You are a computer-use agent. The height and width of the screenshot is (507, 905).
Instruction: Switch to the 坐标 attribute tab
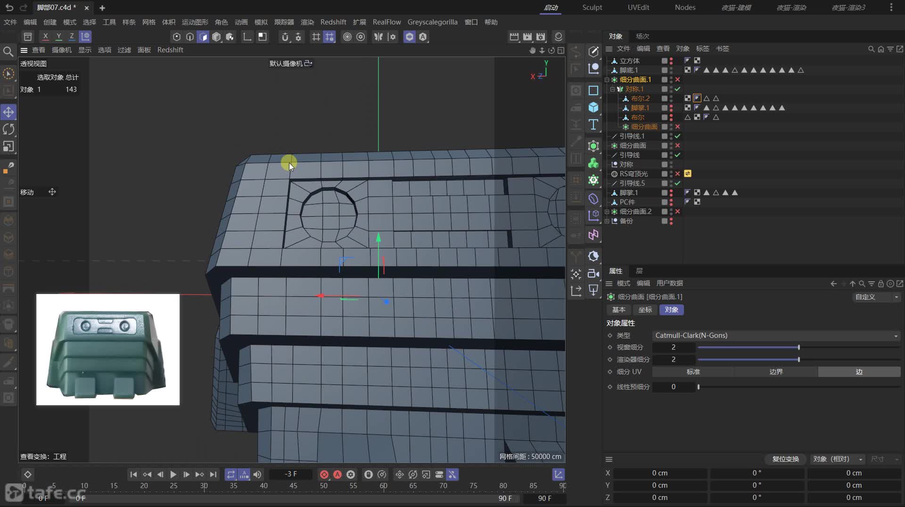coord(645,310)
